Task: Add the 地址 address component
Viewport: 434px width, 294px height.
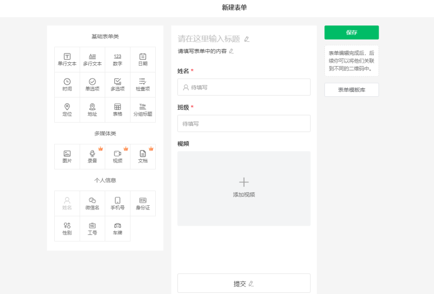Action: pos(92,110)
